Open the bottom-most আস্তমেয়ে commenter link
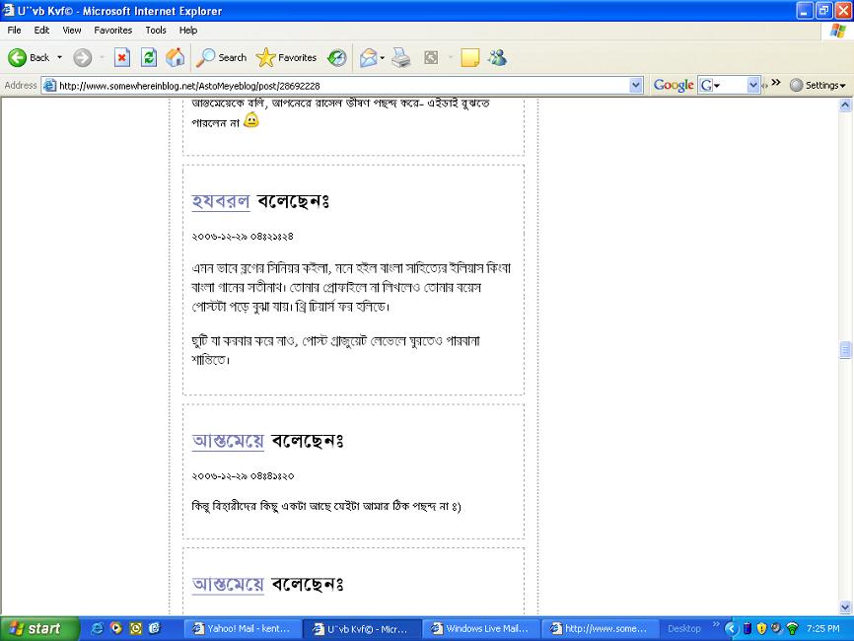 [228, 584]
